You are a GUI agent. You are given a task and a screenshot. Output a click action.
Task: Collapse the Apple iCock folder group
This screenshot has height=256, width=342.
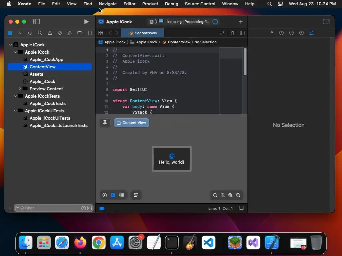pyautogui.click(x=15, y=52)
